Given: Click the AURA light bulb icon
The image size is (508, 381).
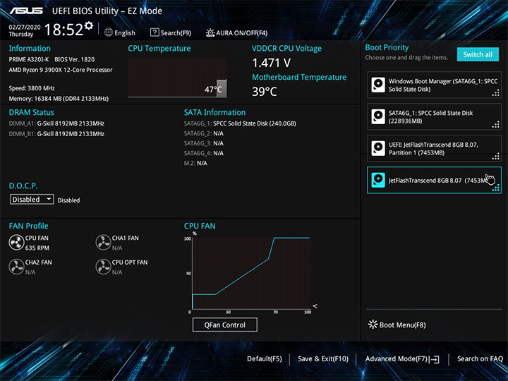Looking at the screenshot, I should coord(210,32).
